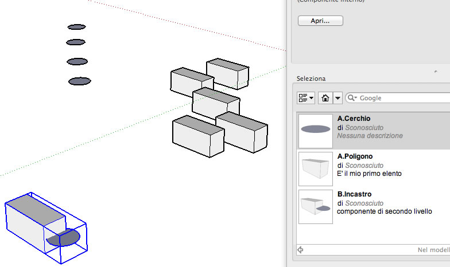This screenshot has height=267, width=450.
Task: Click the Apri... button
Action: (320, 21)
